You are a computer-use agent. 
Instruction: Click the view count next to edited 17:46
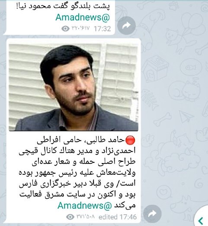[x=86, y=216]
